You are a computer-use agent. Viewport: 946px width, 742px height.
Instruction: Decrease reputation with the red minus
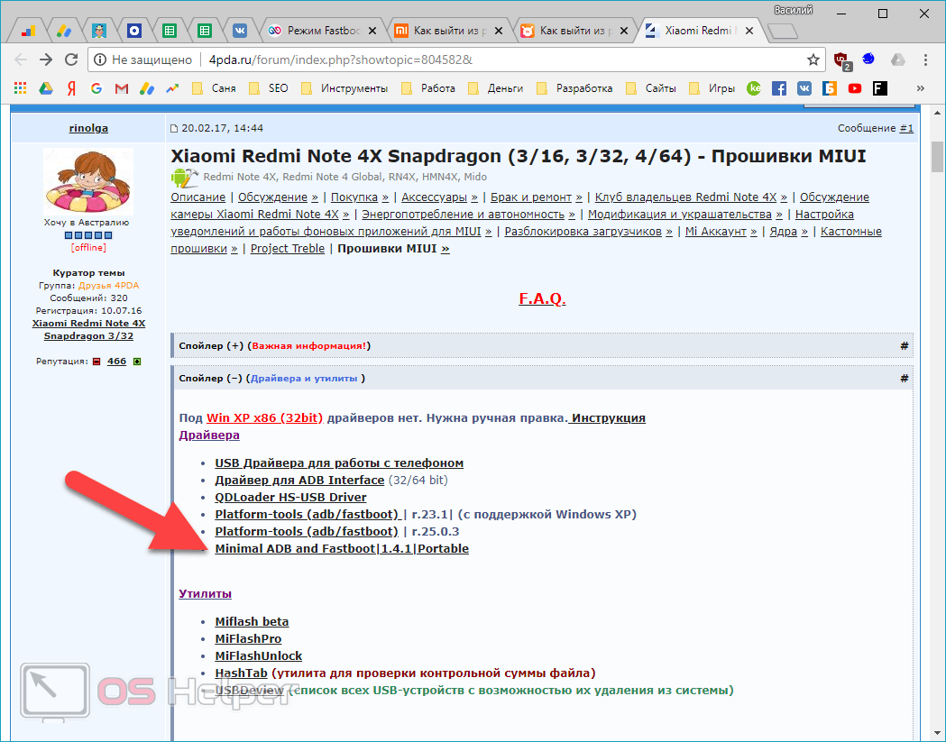(96, 362)
